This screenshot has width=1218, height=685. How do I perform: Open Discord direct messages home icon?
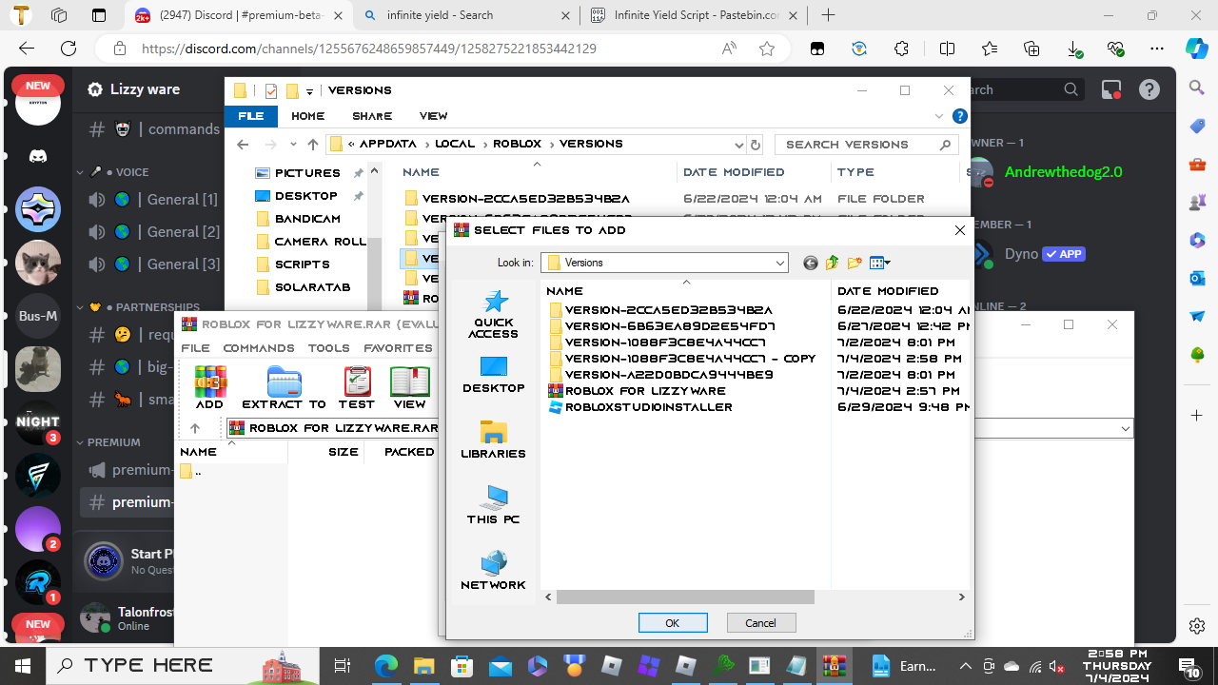point(38,156)
